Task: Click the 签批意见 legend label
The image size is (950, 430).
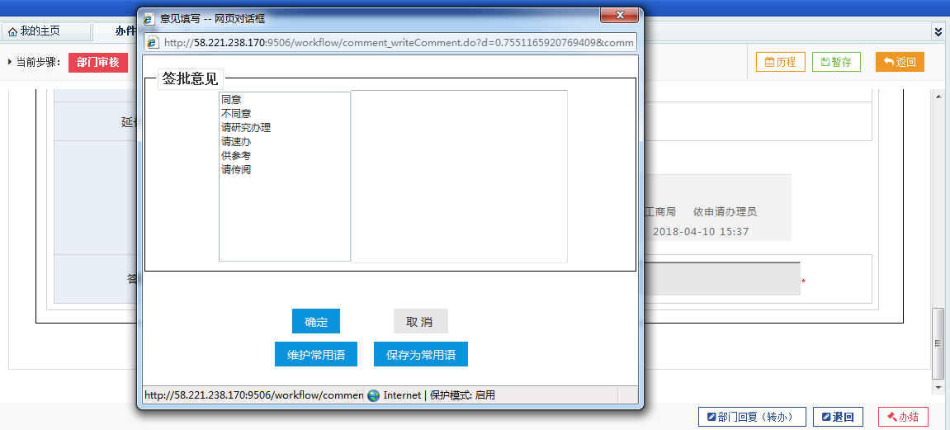Action: pyautogui.click(x=190, y=78)
